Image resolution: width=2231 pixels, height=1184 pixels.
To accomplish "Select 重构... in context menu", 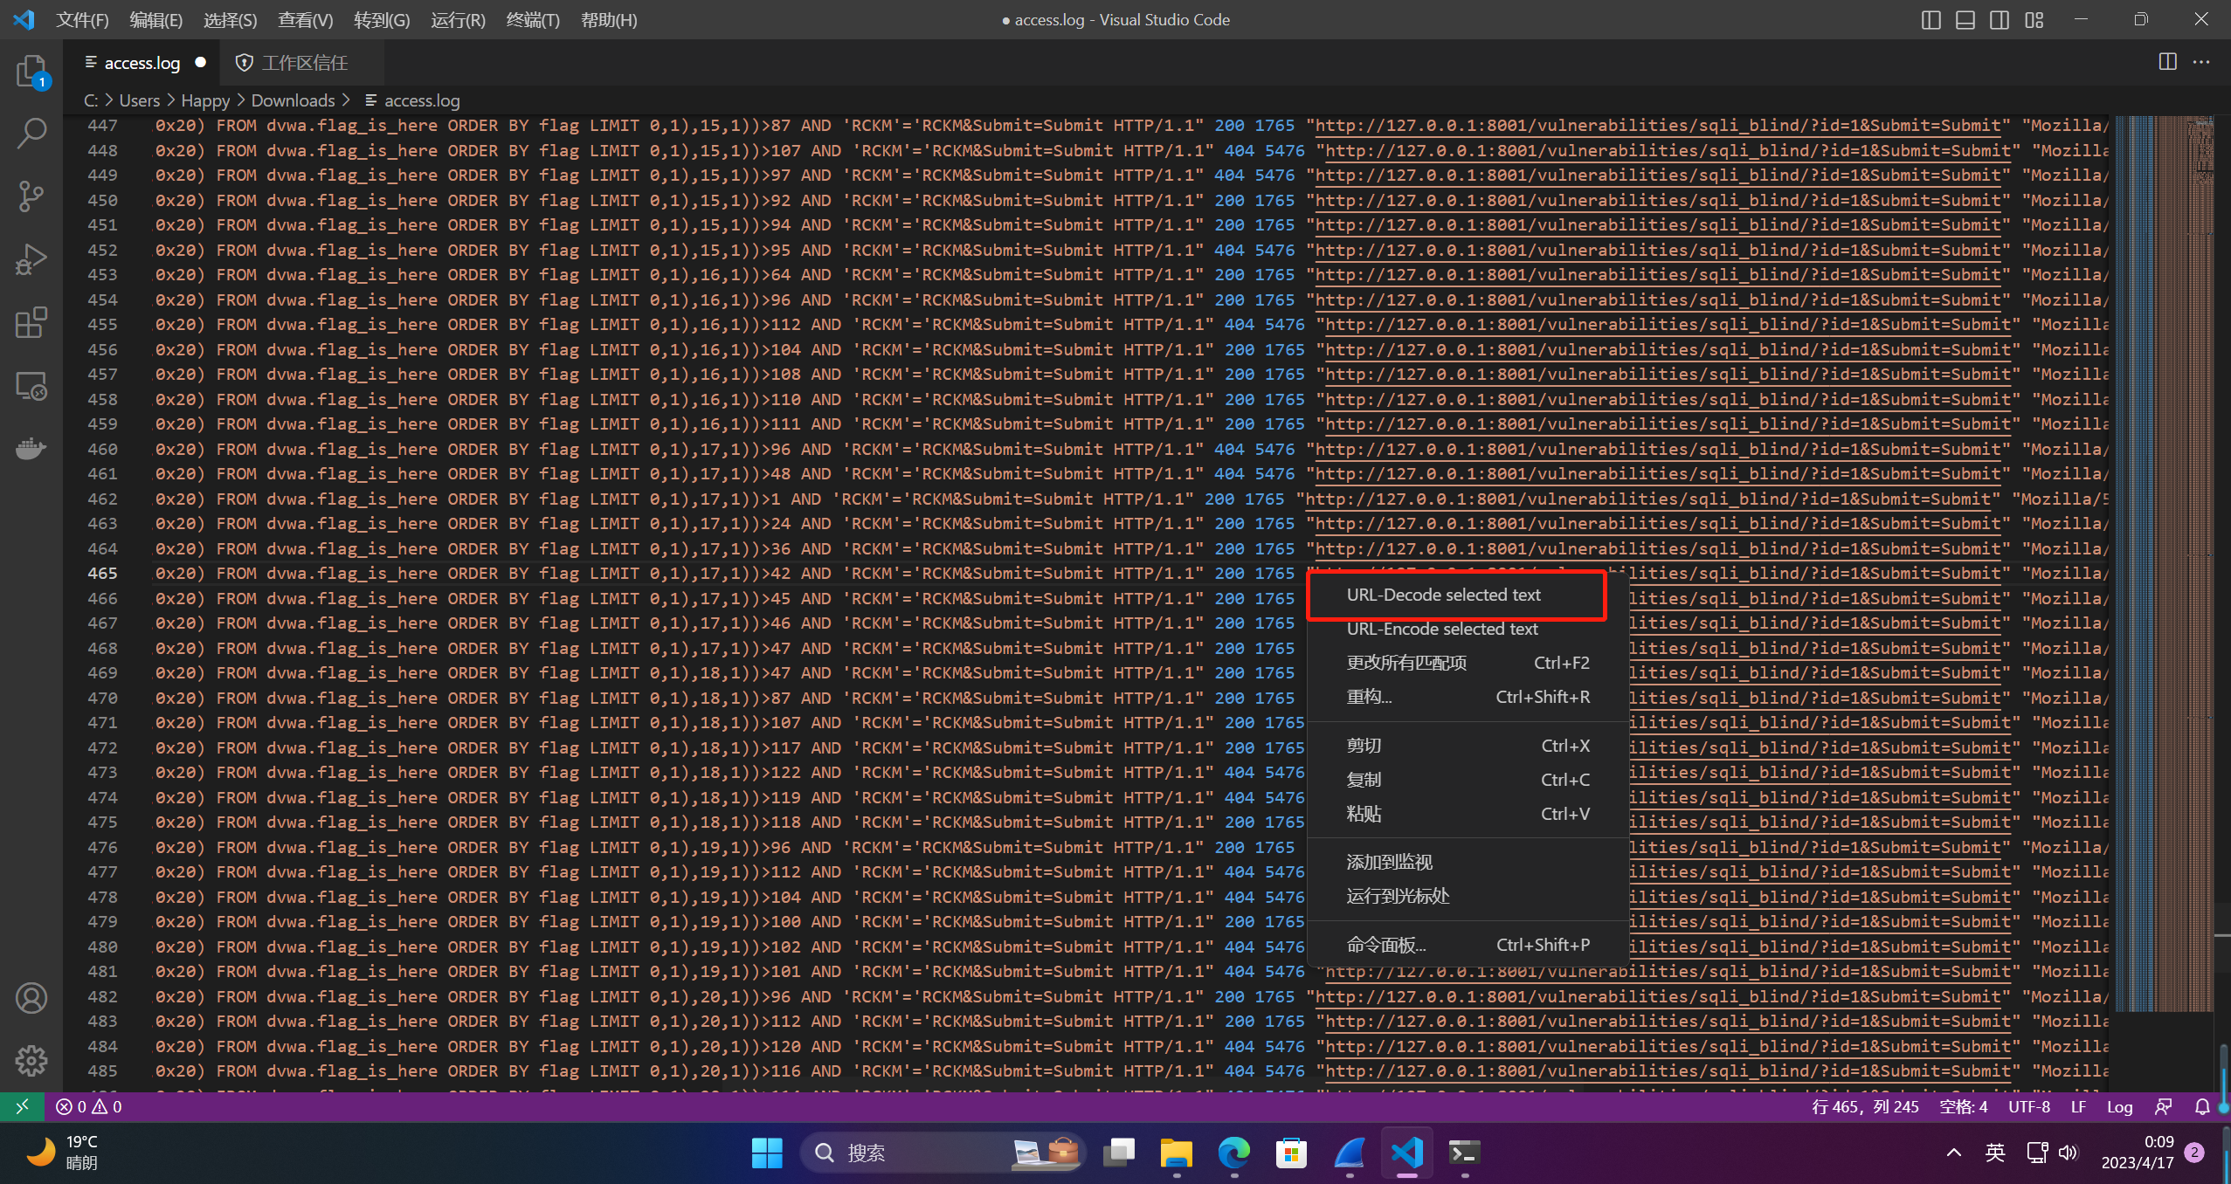I will [x=1468, y=697].
